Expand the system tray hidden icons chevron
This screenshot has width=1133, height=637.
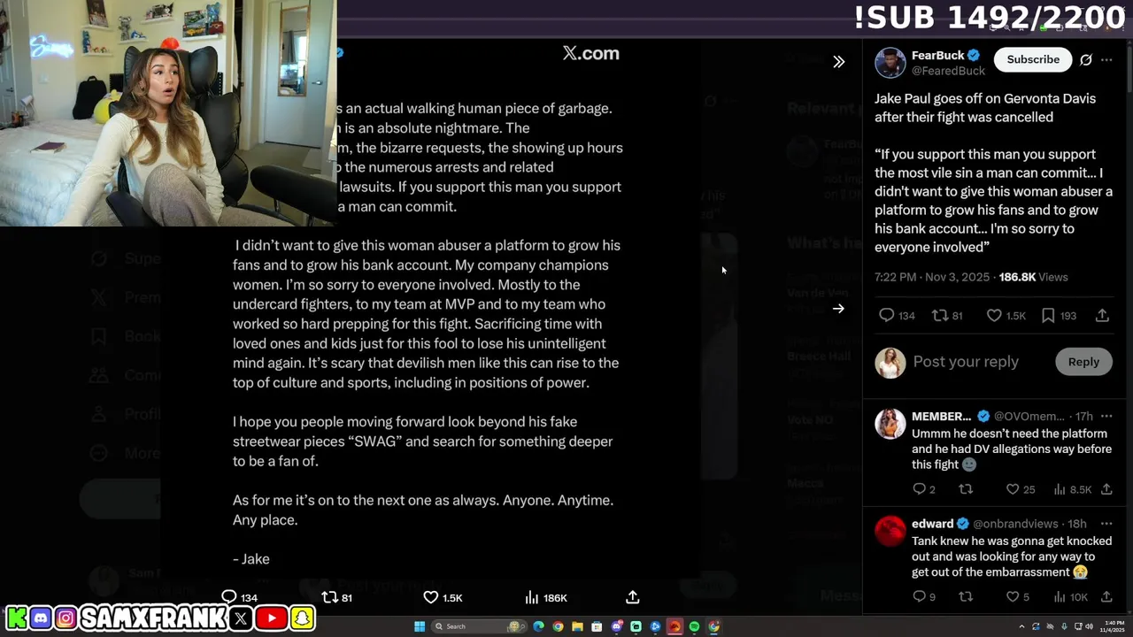coord(1022,626)
